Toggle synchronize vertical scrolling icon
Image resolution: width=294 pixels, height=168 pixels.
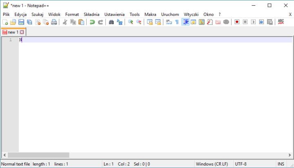[x=149, y=22]
